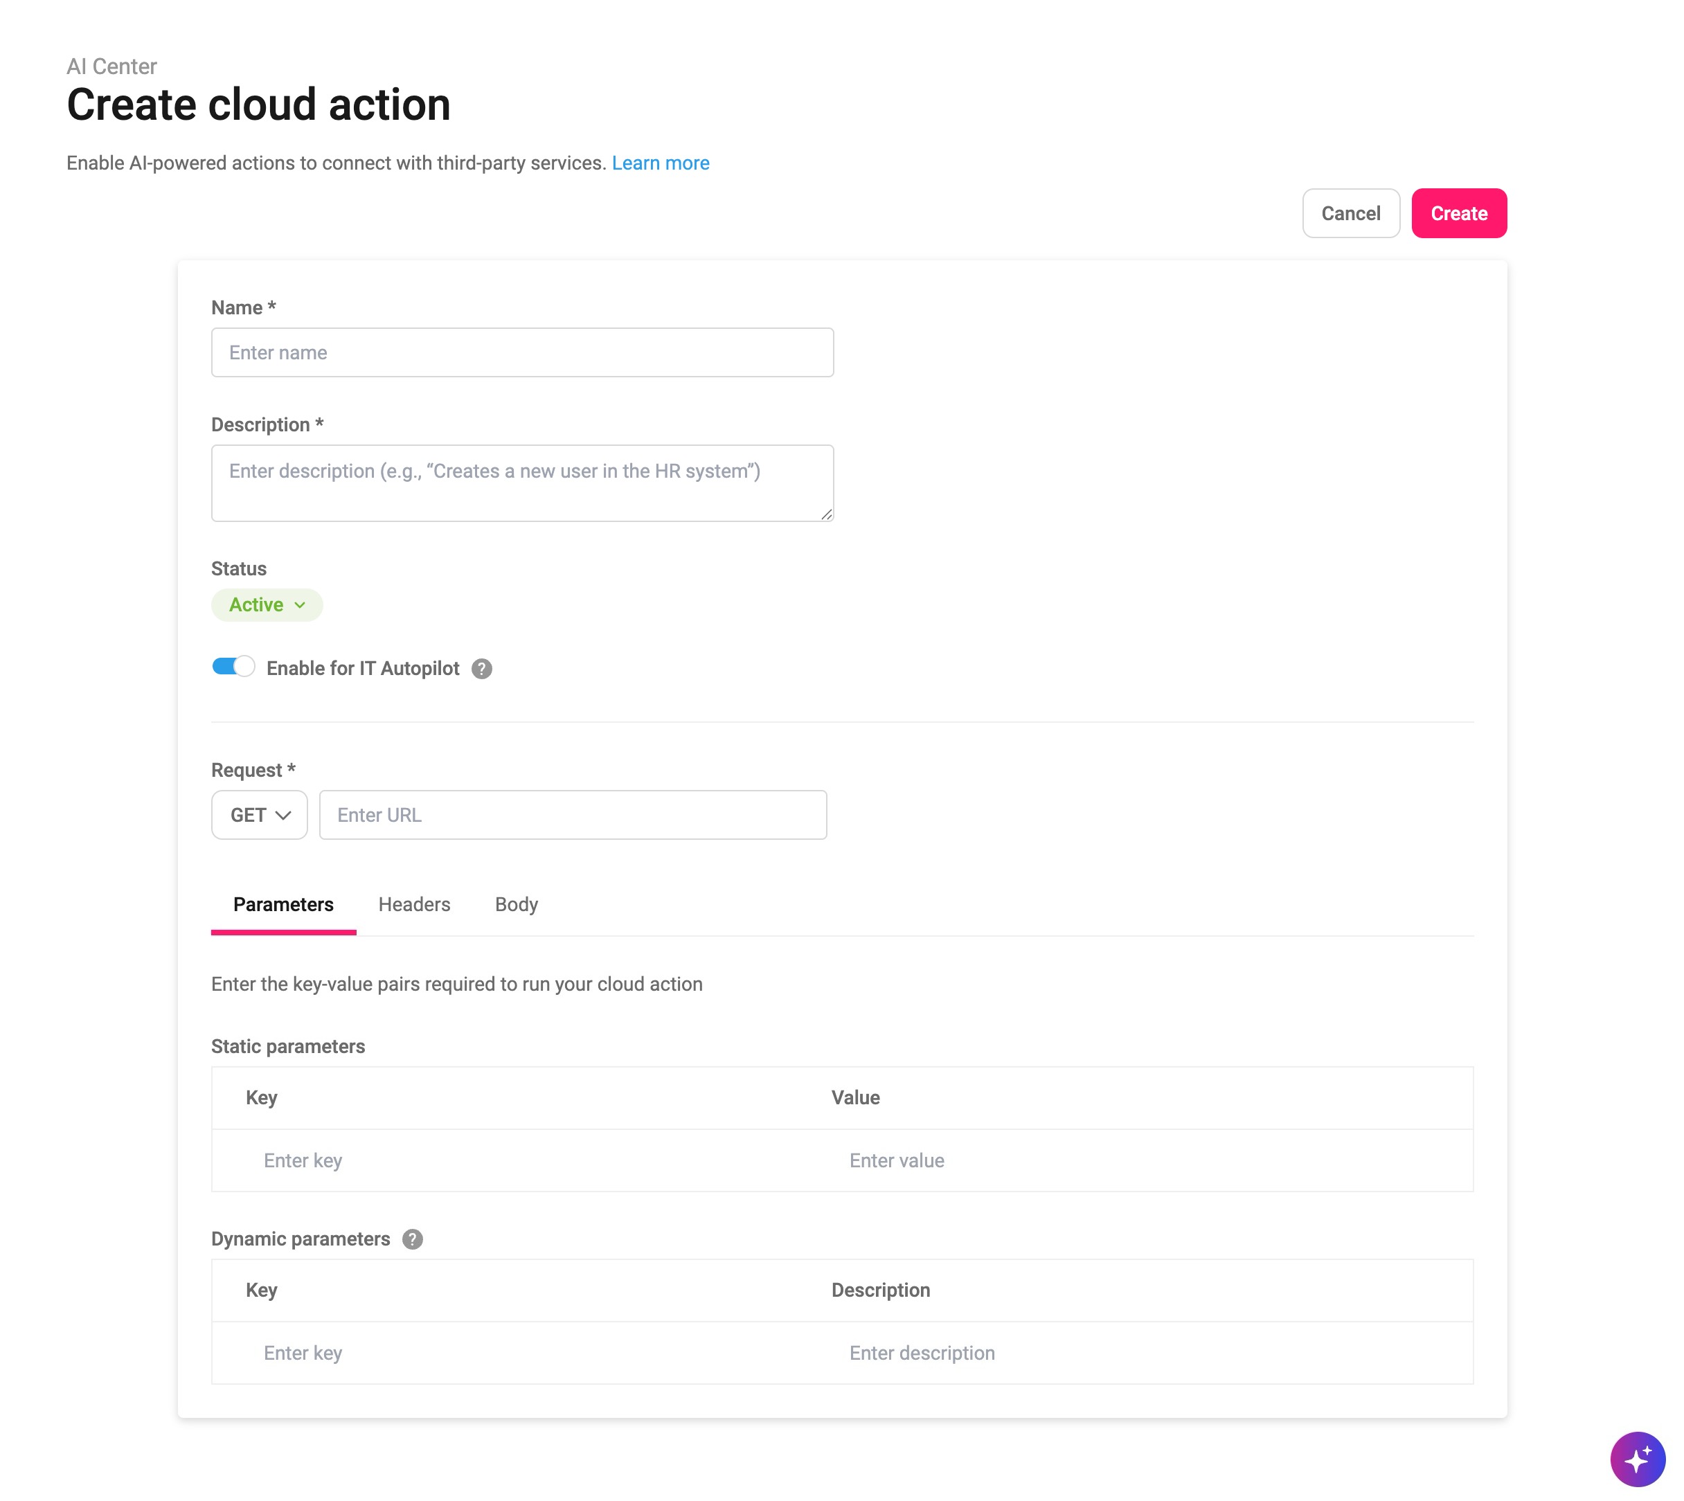Focus the Enter name input field
Screen dimensions: 1684x1501
pos(523,353)
